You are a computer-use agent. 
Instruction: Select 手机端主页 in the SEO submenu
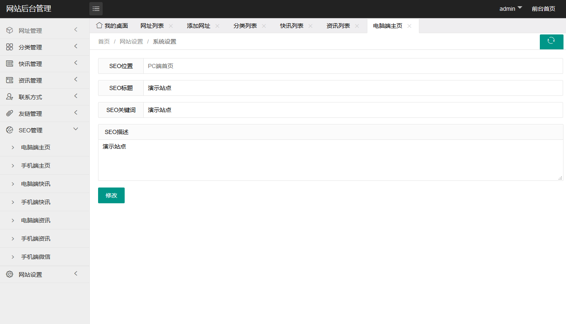pos(36,166)
